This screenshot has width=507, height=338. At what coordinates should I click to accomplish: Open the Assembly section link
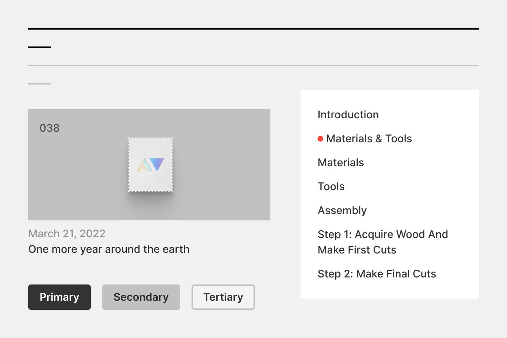click(x=342, y=211)
